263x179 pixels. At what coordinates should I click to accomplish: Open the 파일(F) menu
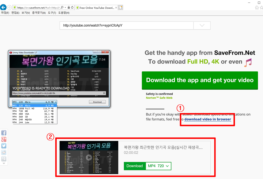click(5, 13)
